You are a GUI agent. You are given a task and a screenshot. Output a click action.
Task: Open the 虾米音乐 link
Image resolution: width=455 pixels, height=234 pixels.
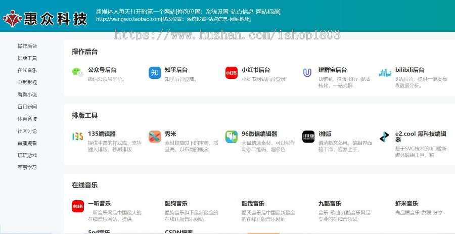point(406,204)
